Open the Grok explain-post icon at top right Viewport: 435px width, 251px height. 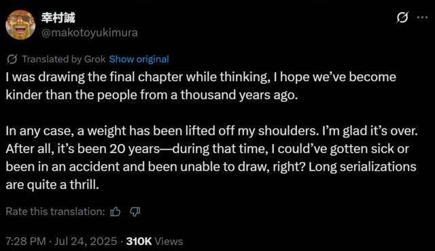(x=402, y=18)
